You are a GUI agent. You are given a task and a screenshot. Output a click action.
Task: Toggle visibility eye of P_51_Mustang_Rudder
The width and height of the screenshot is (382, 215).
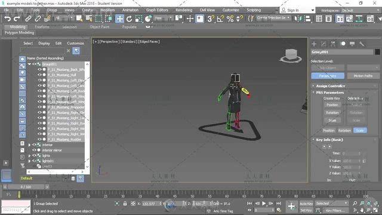pyautogui.click(x=39, y=139)
